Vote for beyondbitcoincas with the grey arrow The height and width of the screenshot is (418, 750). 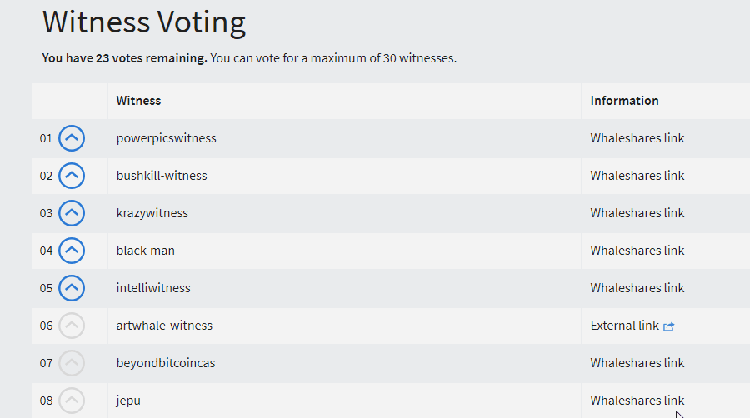tap(72, 363)
